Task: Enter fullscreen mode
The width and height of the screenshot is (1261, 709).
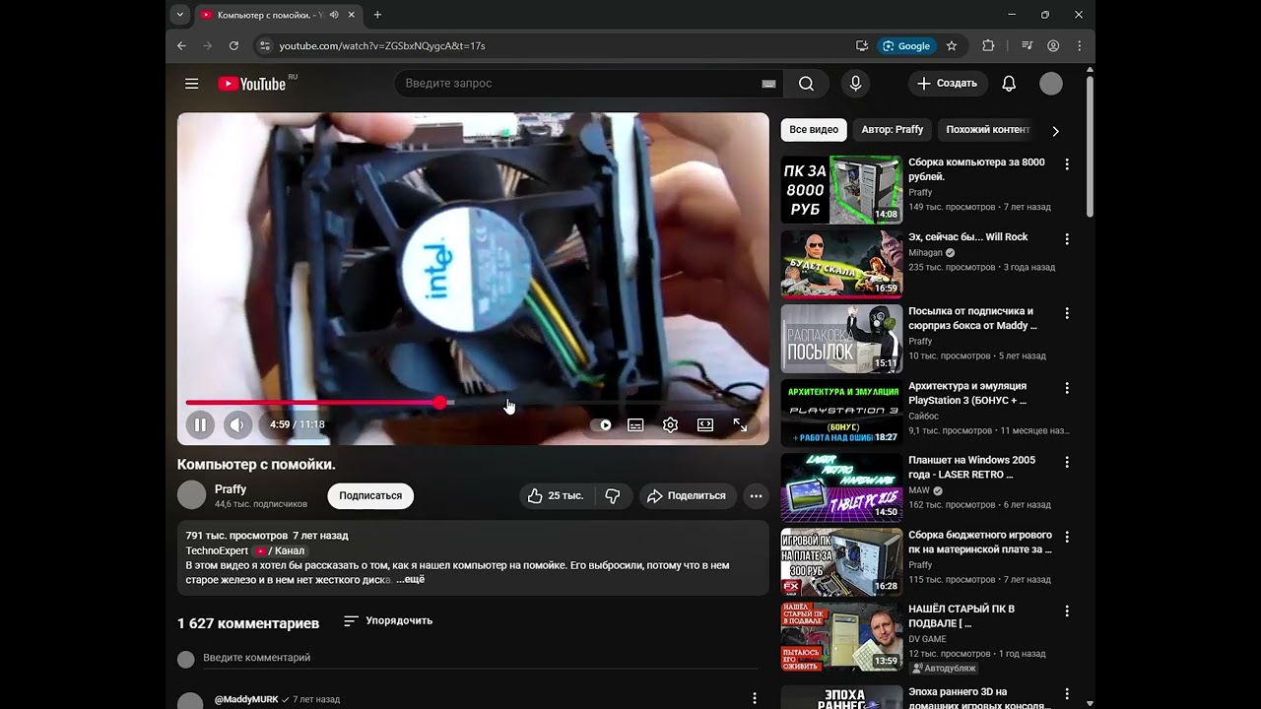Action: click(x=740, y=424)
